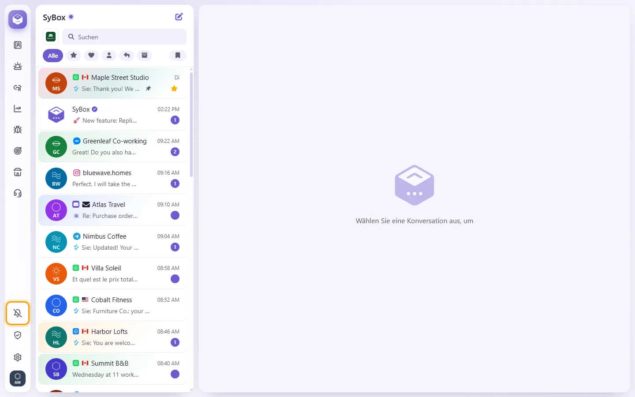Open the target goals sidebar icon
Screen dimensions: 635x397
(18, 151)
